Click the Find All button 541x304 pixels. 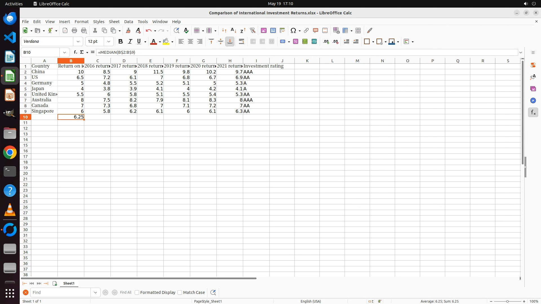125,292
